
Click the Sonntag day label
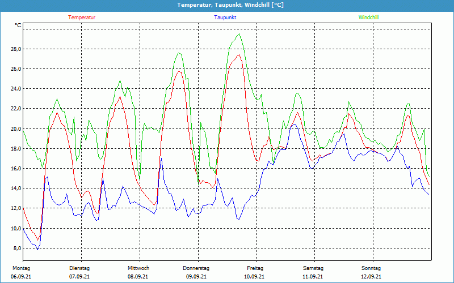[371, 268]
